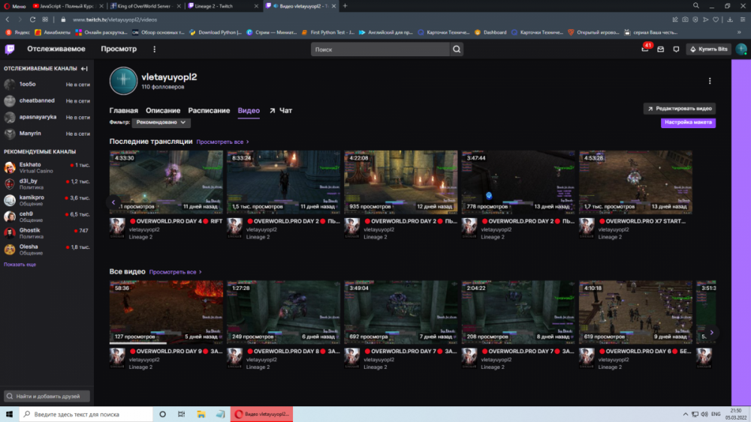Open cheatbanned channel in sidebar
The height and width of the screenshot is (422, 751).
47,101
